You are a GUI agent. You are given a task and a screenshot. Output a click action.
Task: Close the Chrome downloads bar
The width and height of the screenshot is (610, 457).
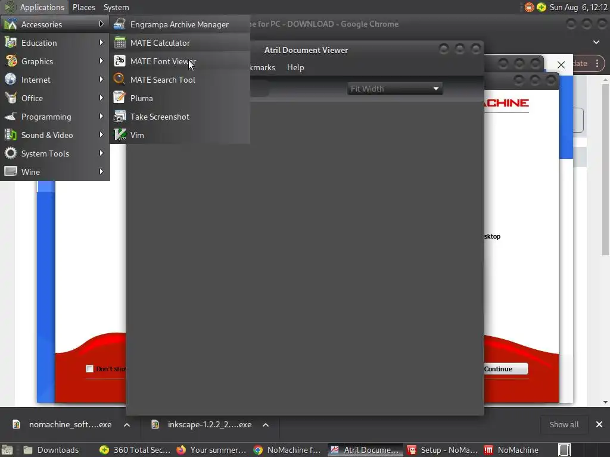click(x=599, y=425)
